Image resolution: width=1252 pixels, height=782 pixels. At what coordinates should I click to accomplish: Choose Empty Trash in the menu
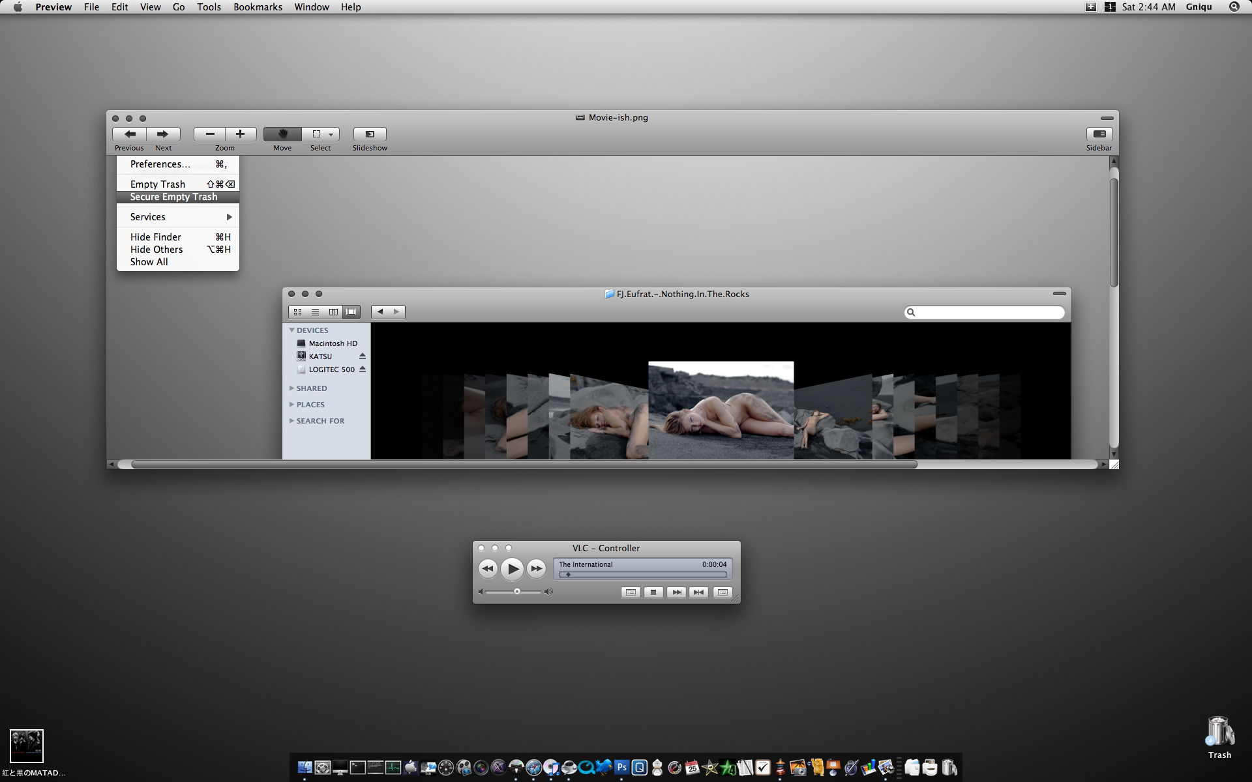point(178,184)
